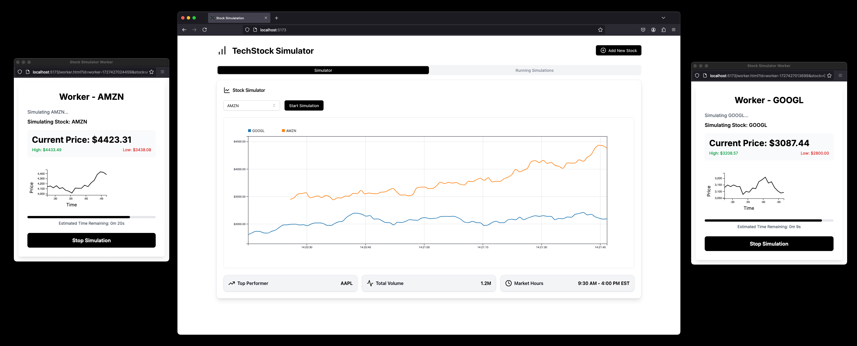
Task: Click "High: $4433.49" in AMZN worker
Action: (47, 150)
